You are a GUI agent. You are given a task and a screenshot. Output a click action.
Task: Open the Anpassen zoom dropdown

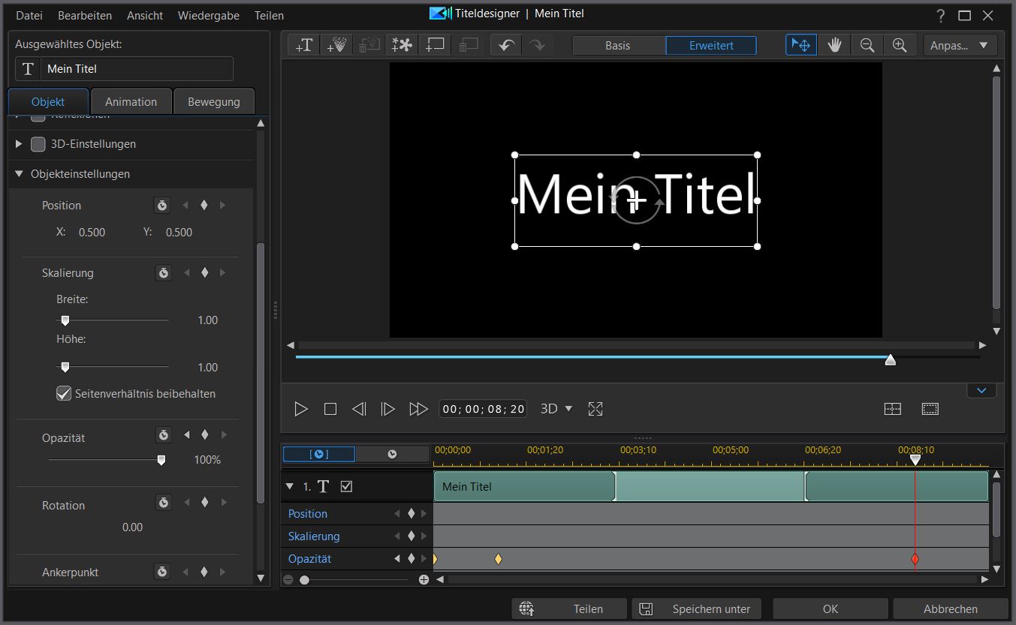960,45
